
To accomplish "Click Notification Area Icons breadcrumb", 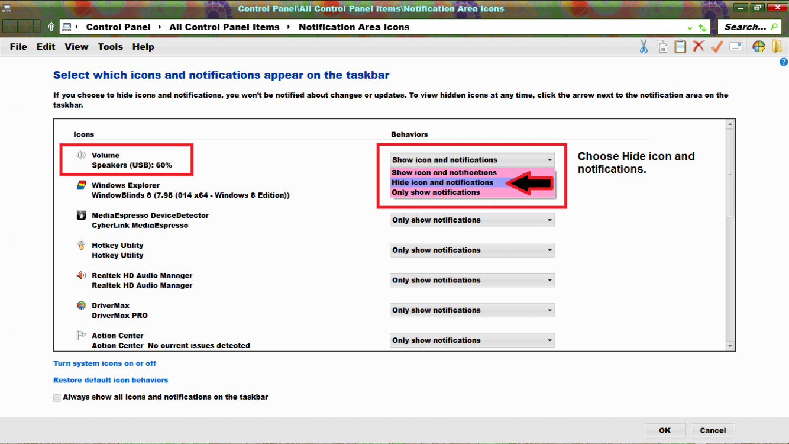I will (354, 27).
